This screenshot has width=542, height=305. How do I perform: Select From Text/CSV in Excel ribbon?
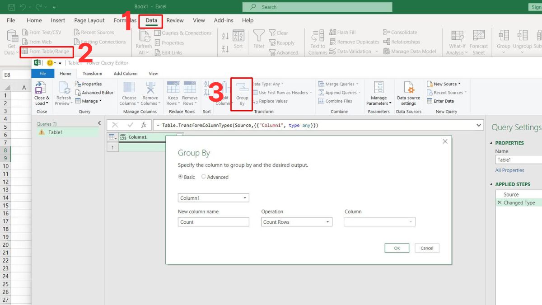42,33
